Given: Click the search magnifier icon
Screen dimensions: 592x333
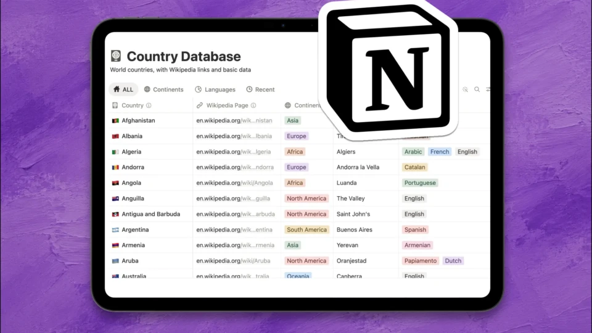Looking at the screenshot, I should (x=477, y=89).
